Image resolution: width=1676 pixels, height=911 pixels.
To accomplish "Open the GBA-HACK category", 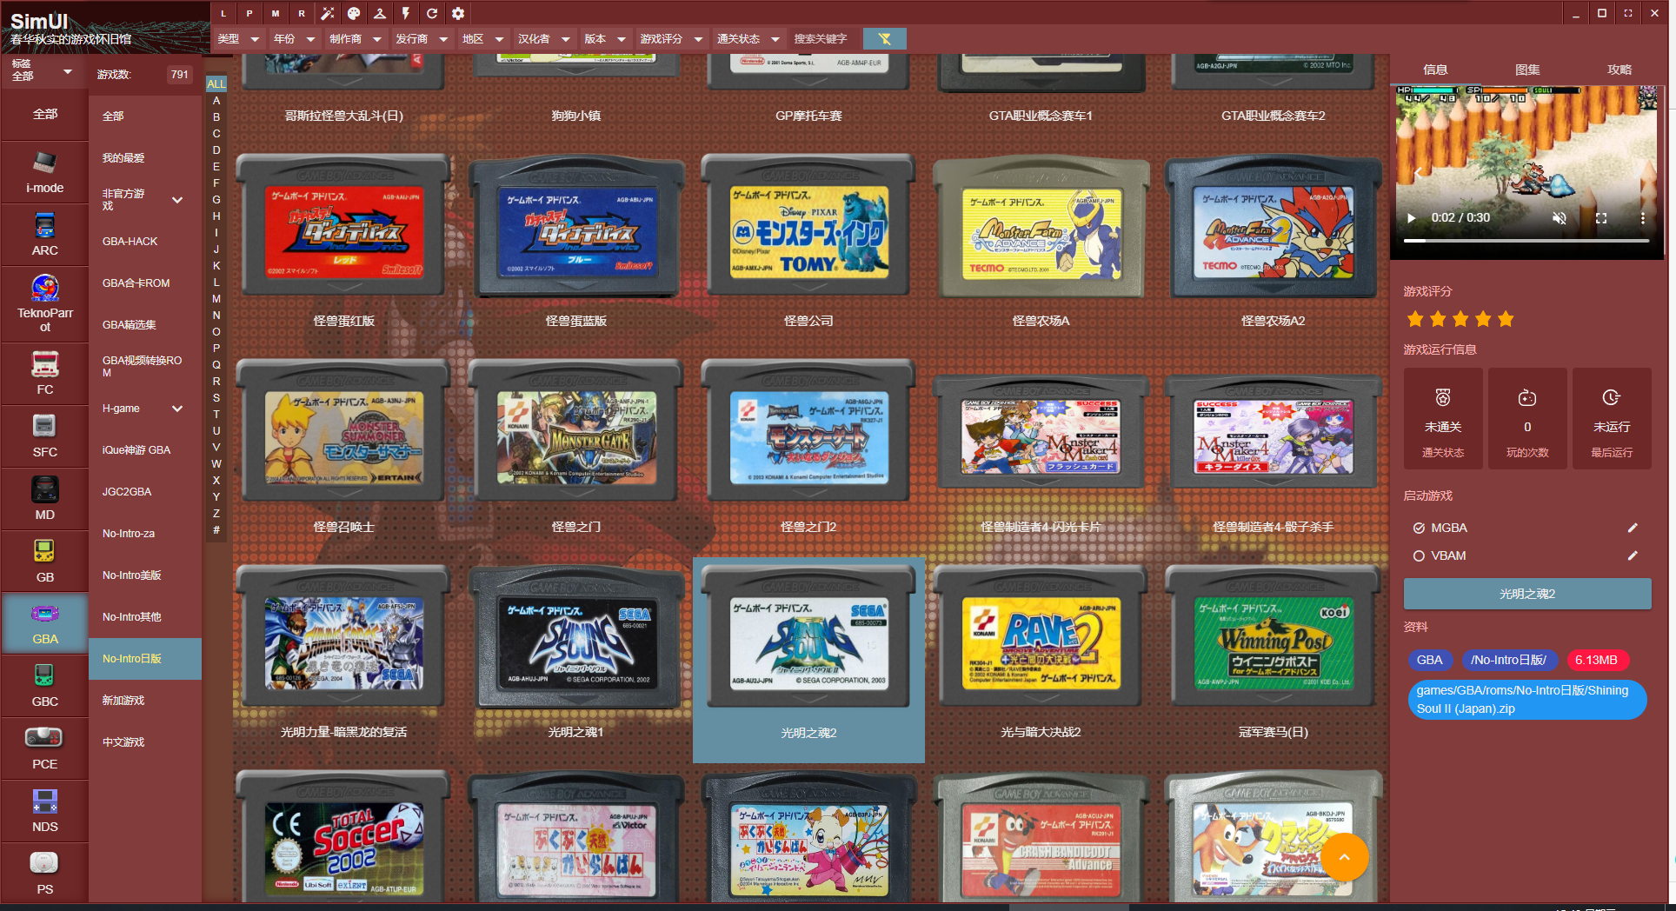I will click(145, 242).
